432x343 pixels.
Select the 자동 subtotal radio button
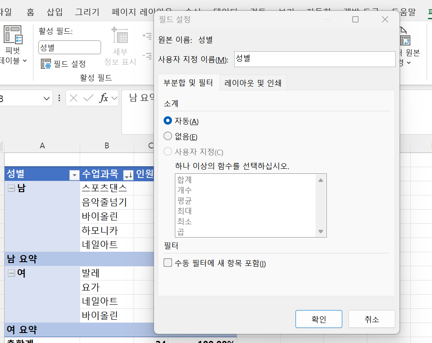[168, 121]
